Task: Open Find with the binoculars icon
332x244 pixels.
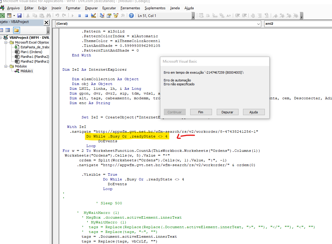Action: click(x=48, y=16)
